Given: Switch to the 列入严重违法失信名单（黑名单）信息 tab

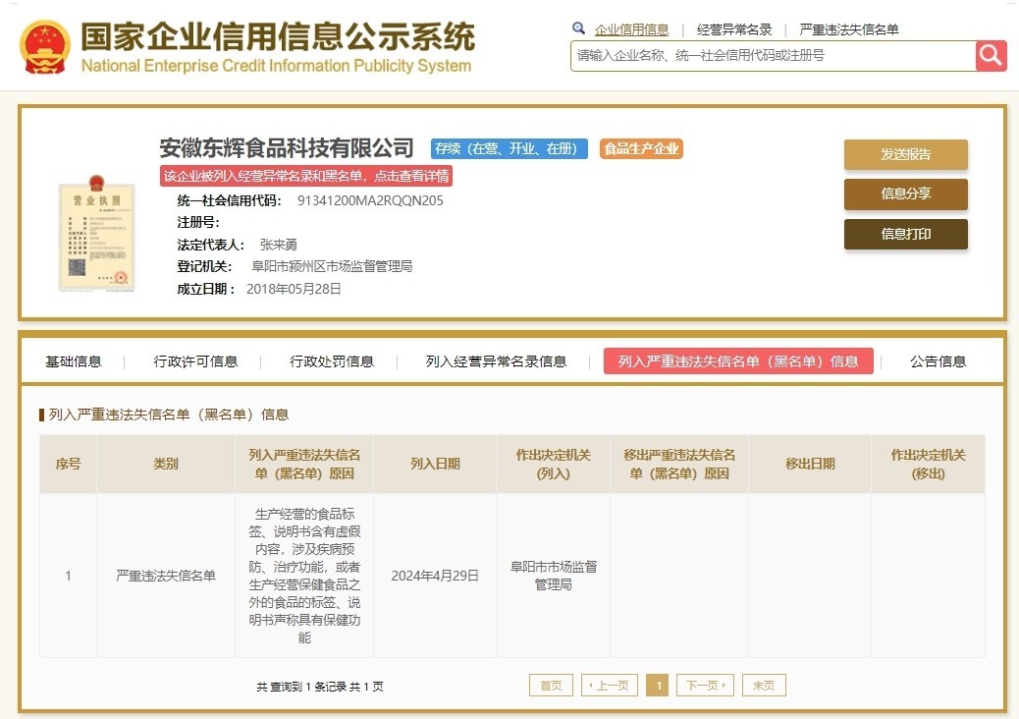Looking at the screenshot, I should coord(738,361).
